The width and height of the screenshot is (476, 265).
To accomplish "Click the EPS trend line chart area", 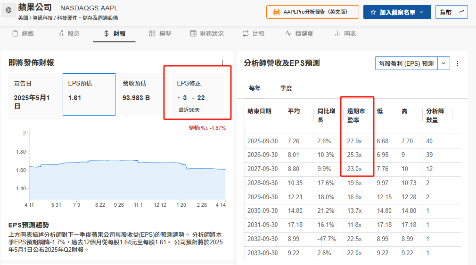I will (128, 179).
